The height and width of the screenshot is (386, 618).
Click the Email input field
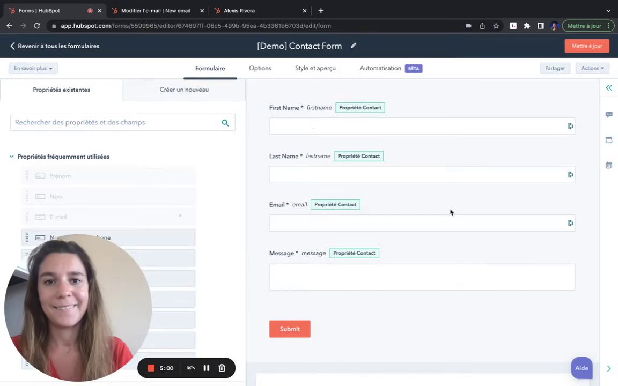(x=422, y=223)
